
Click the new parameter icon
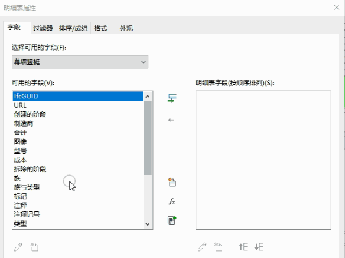[172, 182]
